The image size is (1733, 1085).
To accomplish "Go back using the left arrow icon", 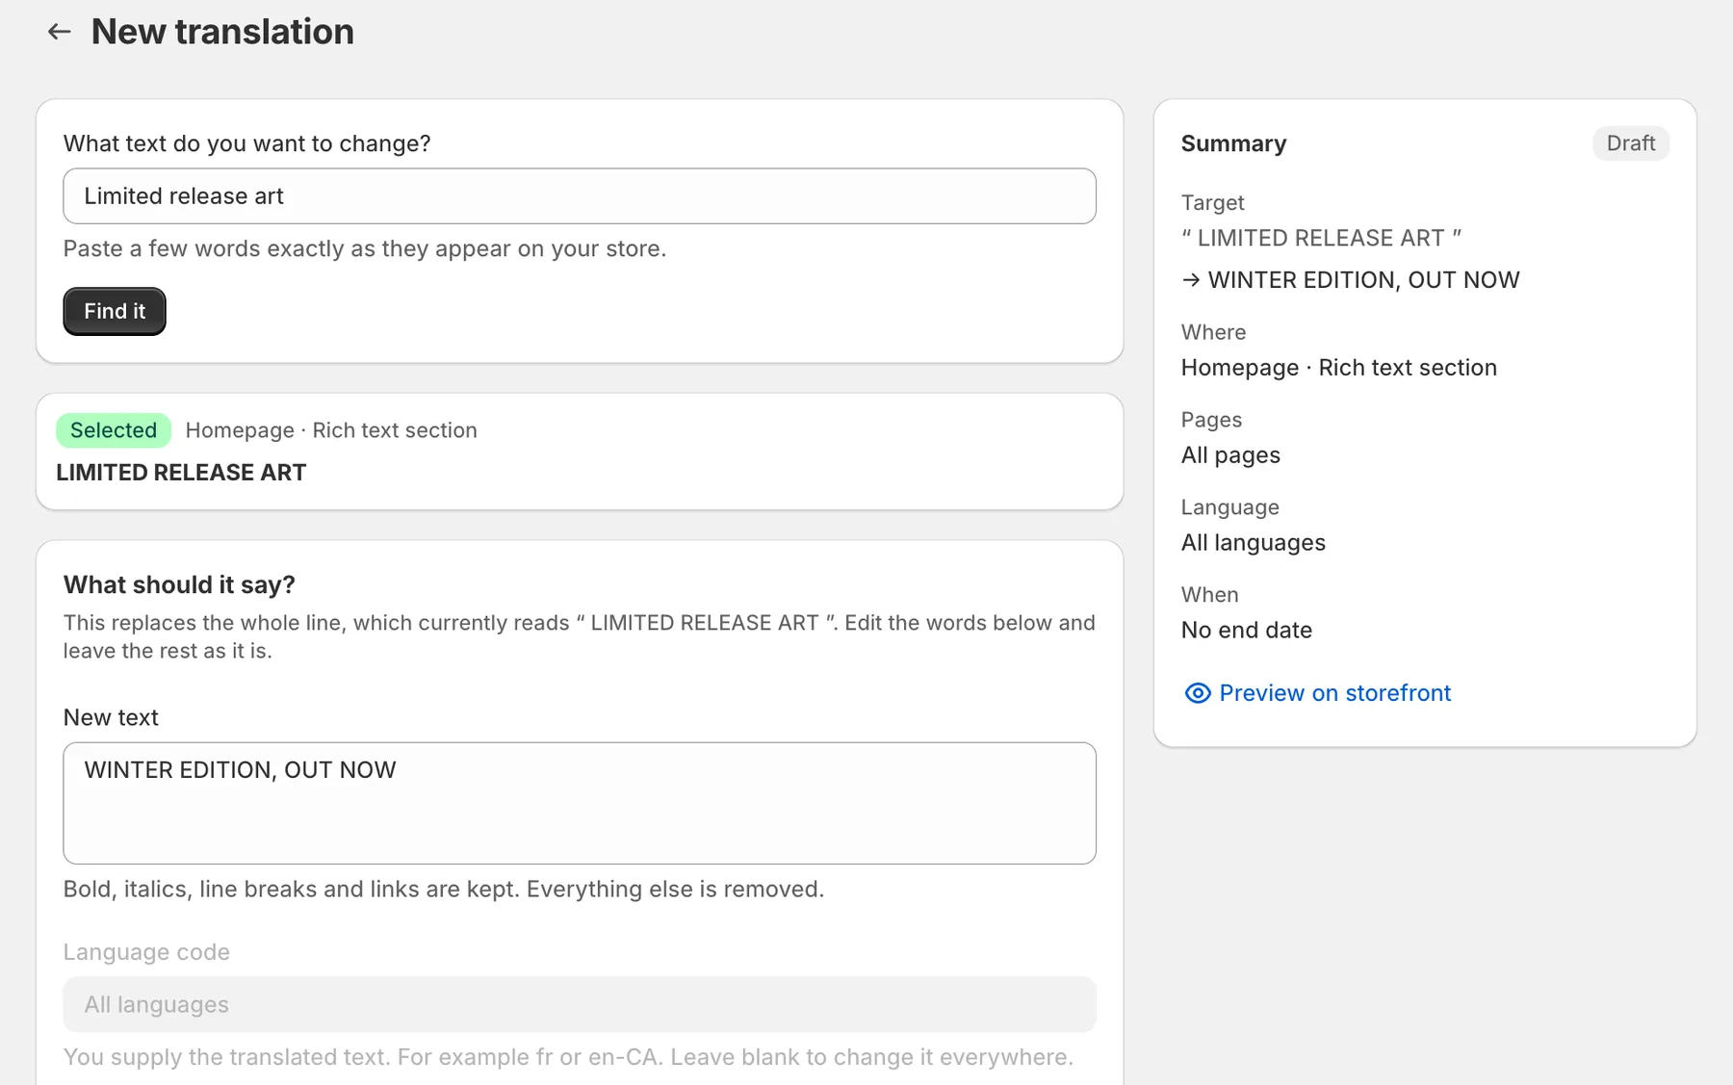I will click(60, 32).
